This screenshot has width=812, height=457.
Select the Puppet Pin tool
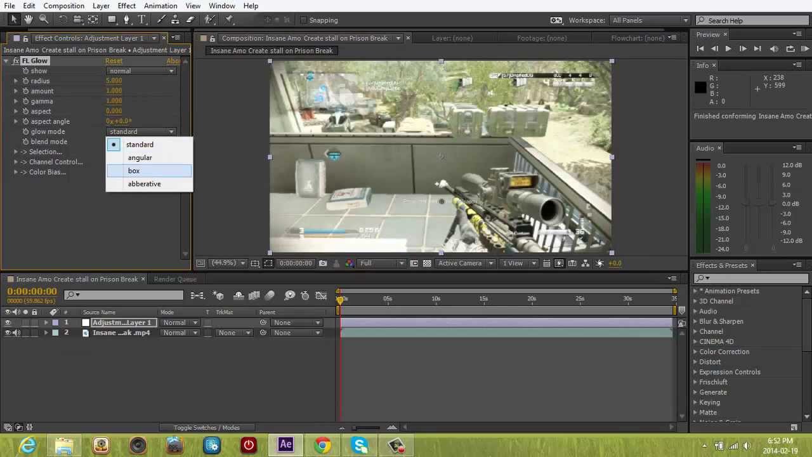coord(229,20)
